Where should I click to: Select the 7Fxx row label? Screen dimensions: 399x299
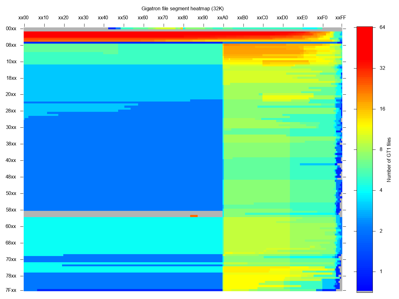click(x=11, y=290)
